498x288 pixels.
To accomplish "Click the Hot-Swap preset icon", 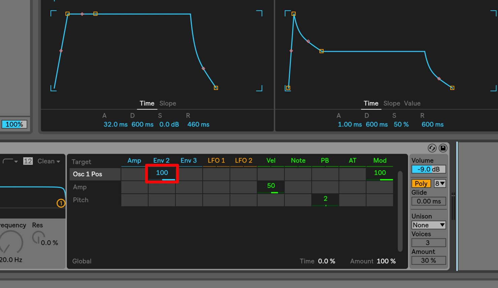I will coord(432,148).
